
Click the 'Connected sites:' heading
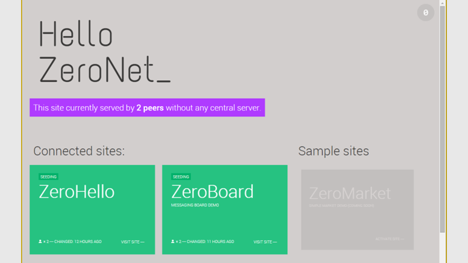[x=79, y=151]
